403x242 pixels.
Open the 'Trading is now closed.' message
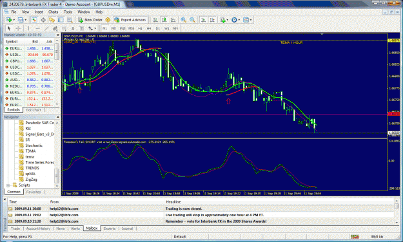point(201,209)
